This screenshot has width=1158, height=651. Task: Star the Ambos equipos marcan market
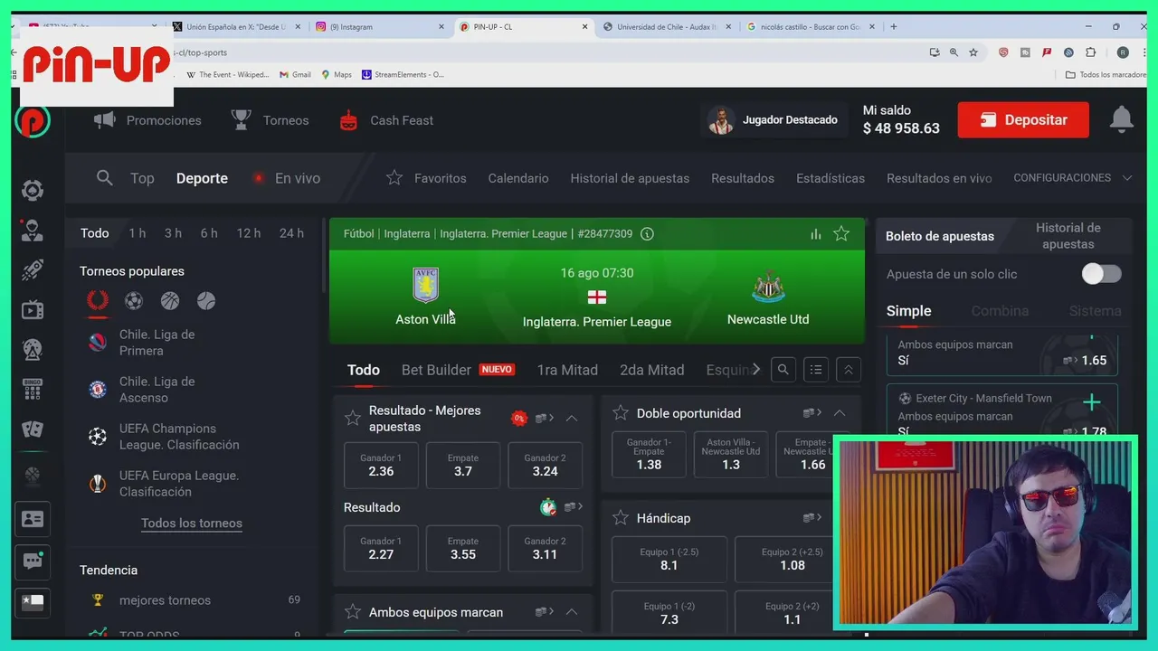353,612
